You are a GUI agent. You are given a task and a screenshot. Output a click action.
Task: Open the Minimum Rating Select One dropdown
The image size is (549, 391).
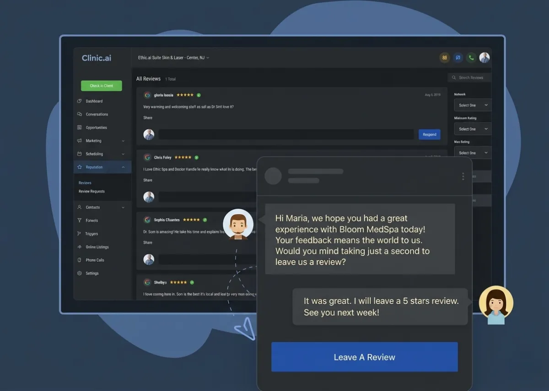click(473, 129)
